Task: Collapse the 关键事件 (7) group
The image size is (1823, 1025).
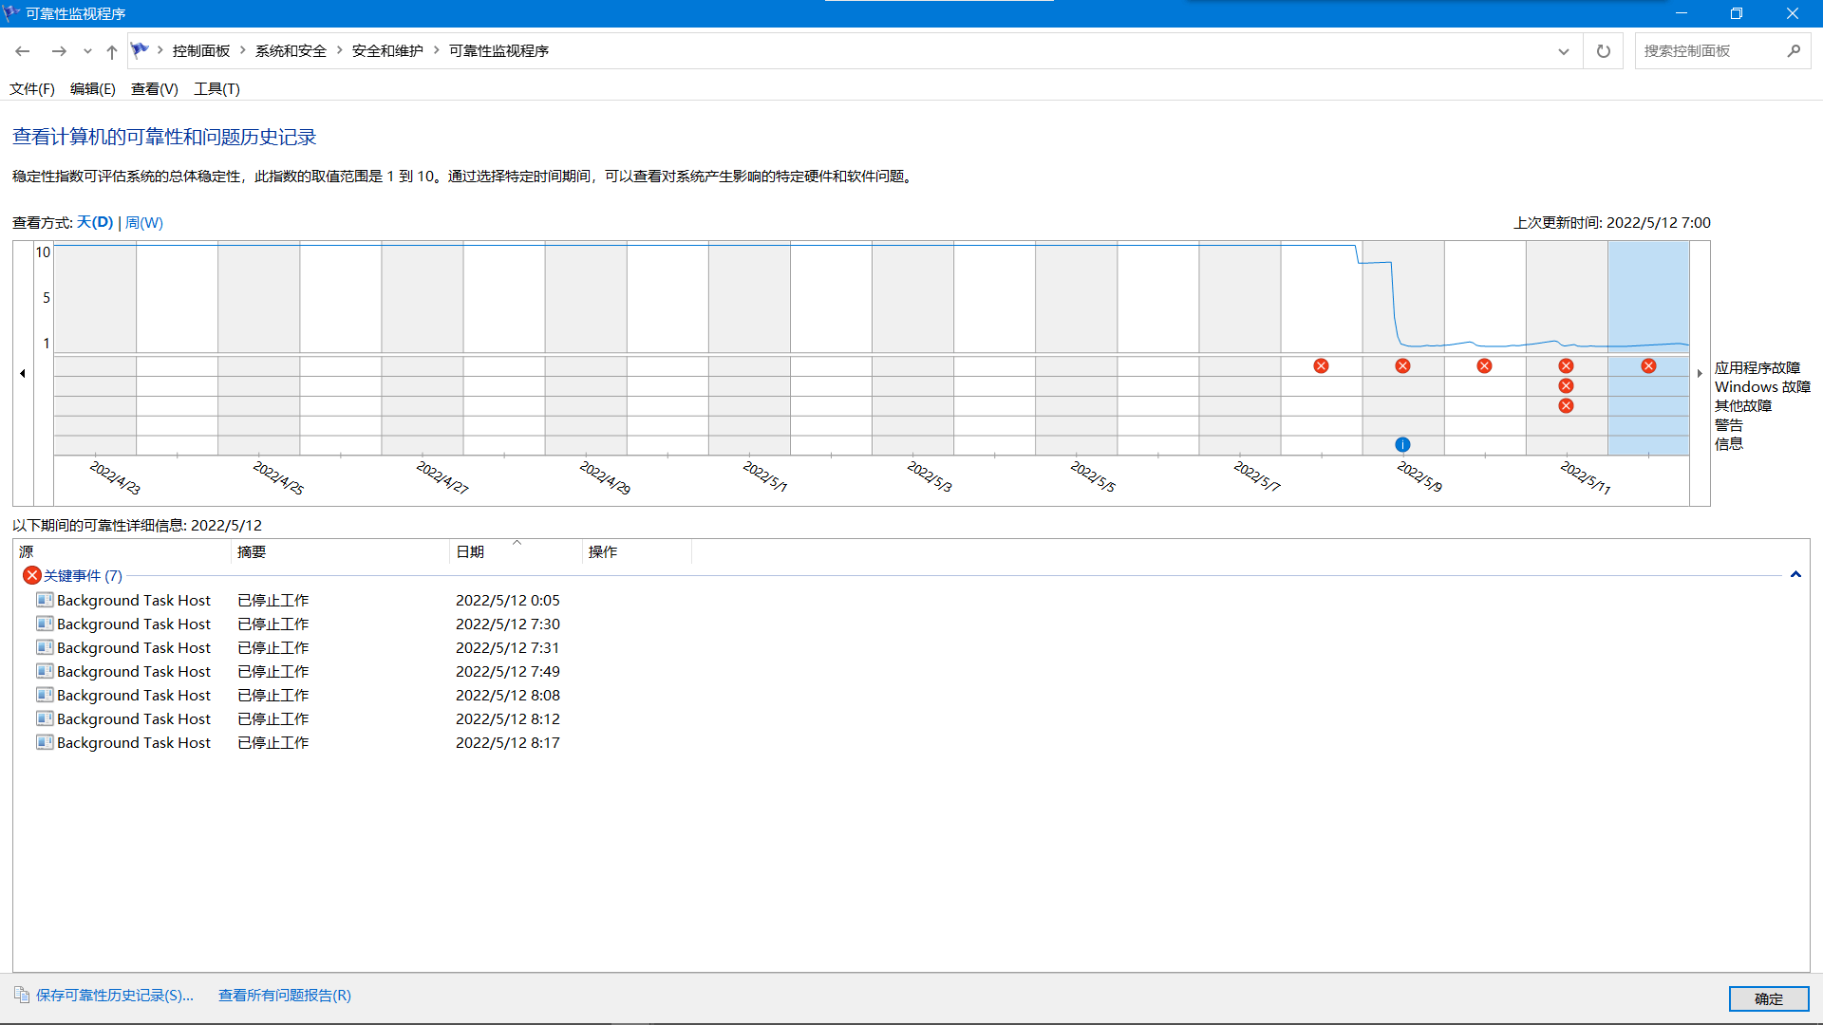Action: pyautogui.click(x=1795, y=575)
